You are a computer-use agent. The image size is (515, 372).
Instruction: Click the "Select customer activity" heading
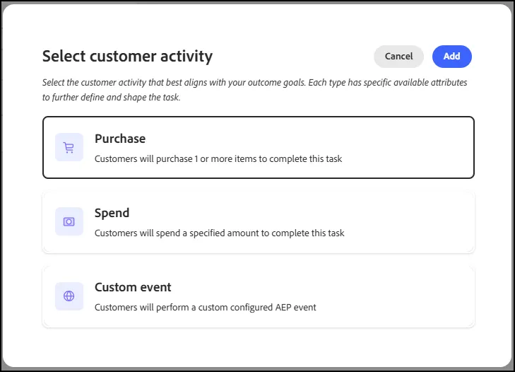click(127, 57)
